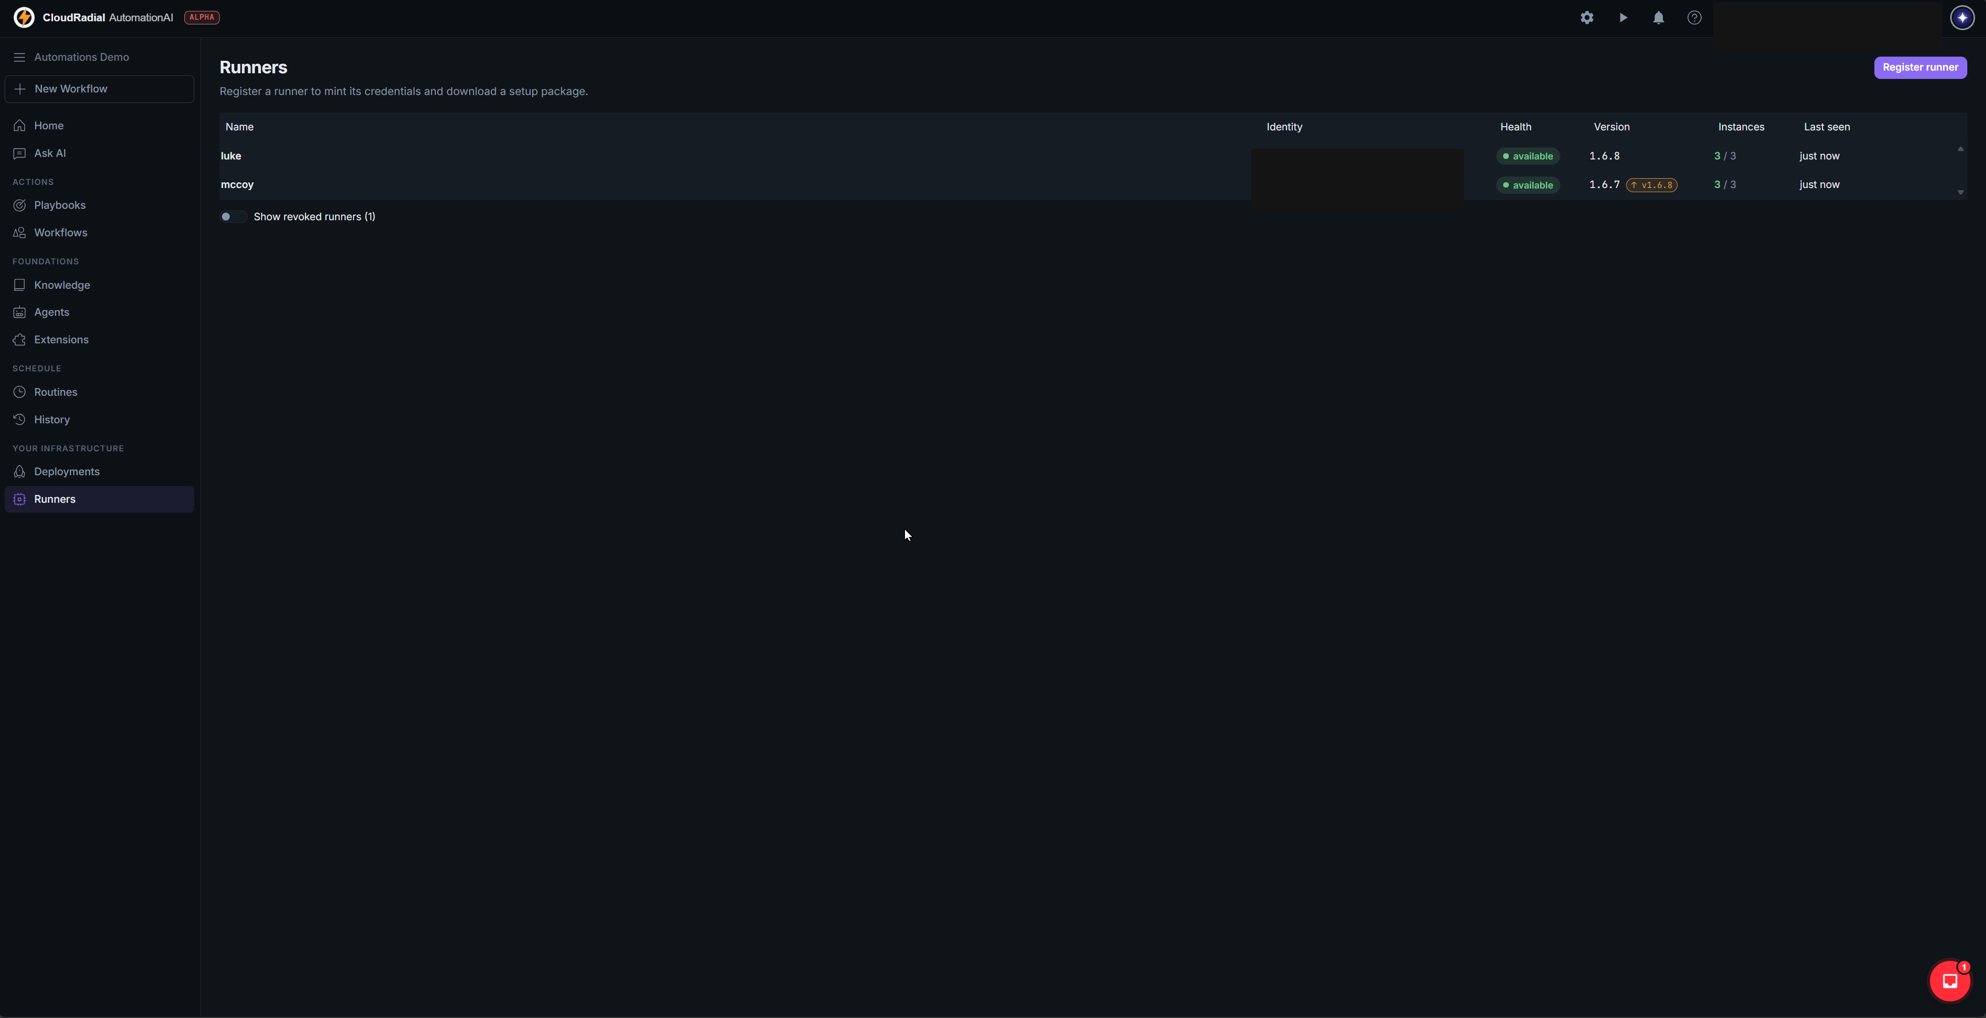The width and height of the screenshot is (1986, 1018).
Task: Click the Runners page heading
Action: click(x=254, y=67)
